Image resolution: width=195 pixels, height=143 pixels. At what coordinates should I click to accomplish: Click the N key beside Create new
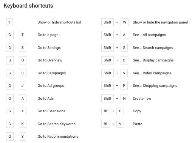coord(124,98)
